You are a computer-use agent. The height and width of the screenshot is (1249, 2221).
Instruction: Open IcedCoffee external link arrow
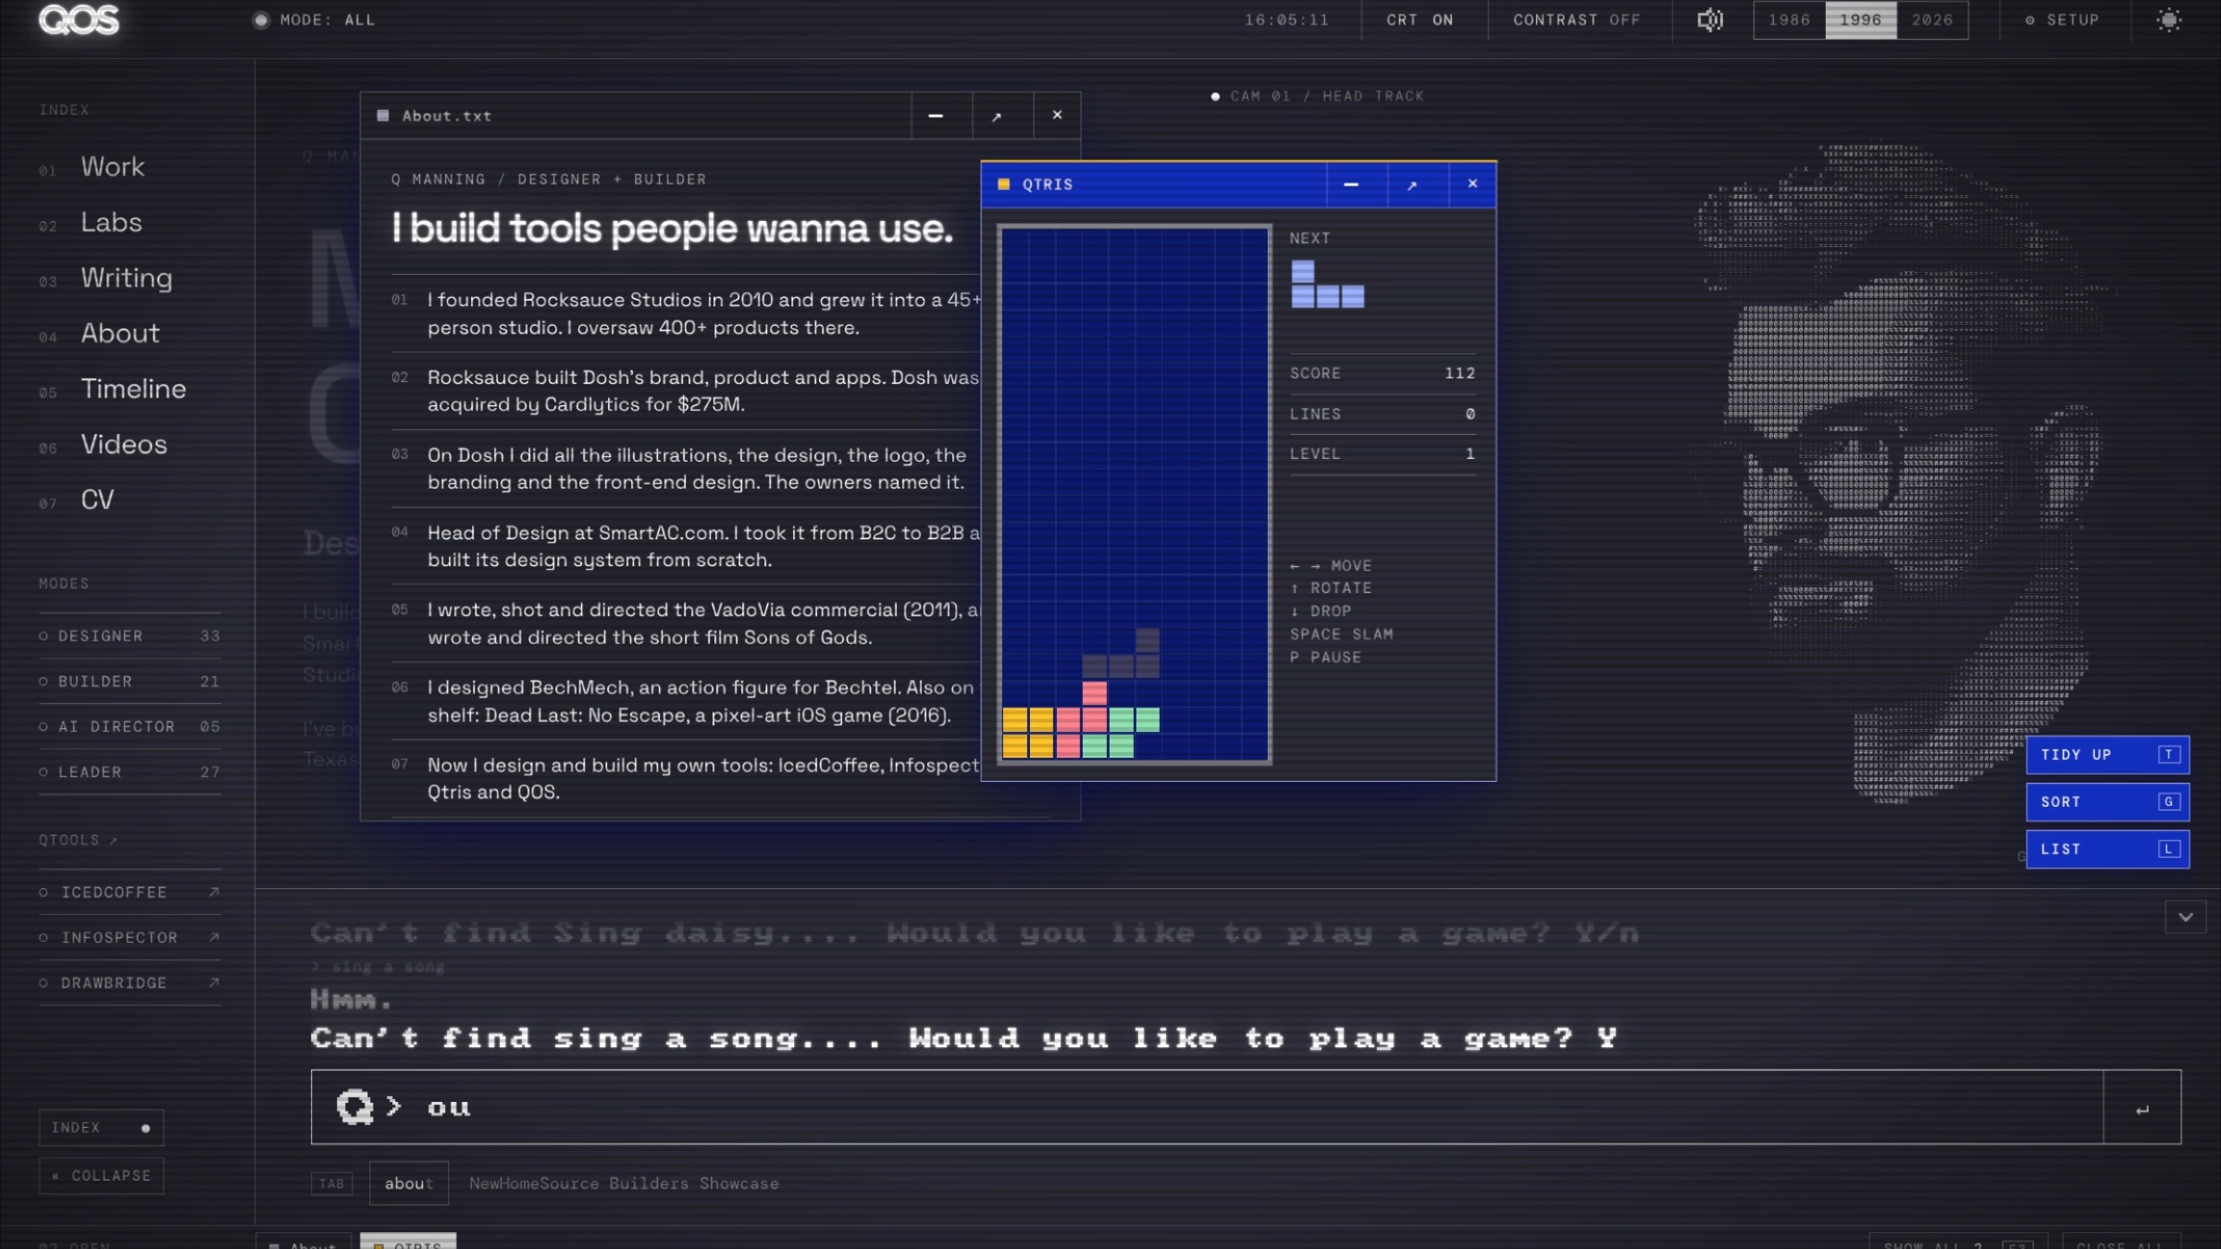[x=214, y=892]
